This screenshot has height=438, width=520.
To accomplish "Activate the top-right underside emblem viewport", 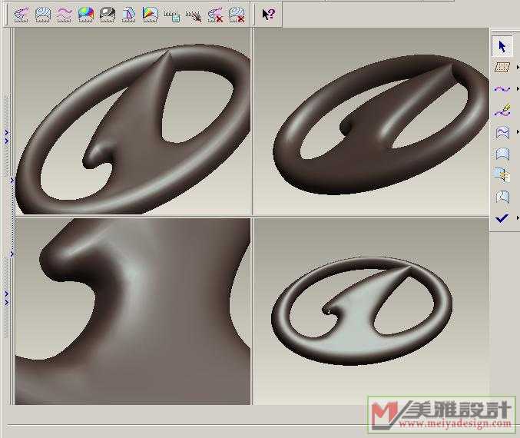I will pos(371,121).
